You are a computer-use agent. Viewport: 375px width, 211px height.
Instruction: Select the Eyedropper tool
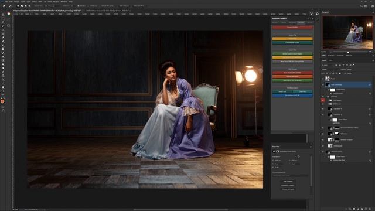[x=3, y=38]
